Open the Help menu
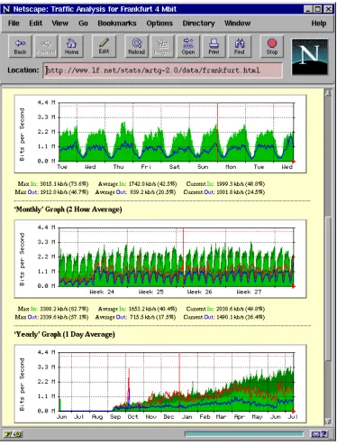 click(319, 23)
